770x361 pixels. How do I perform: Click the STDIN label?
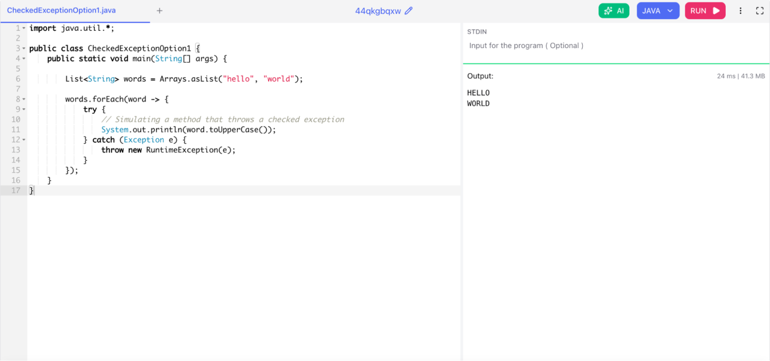477,32
